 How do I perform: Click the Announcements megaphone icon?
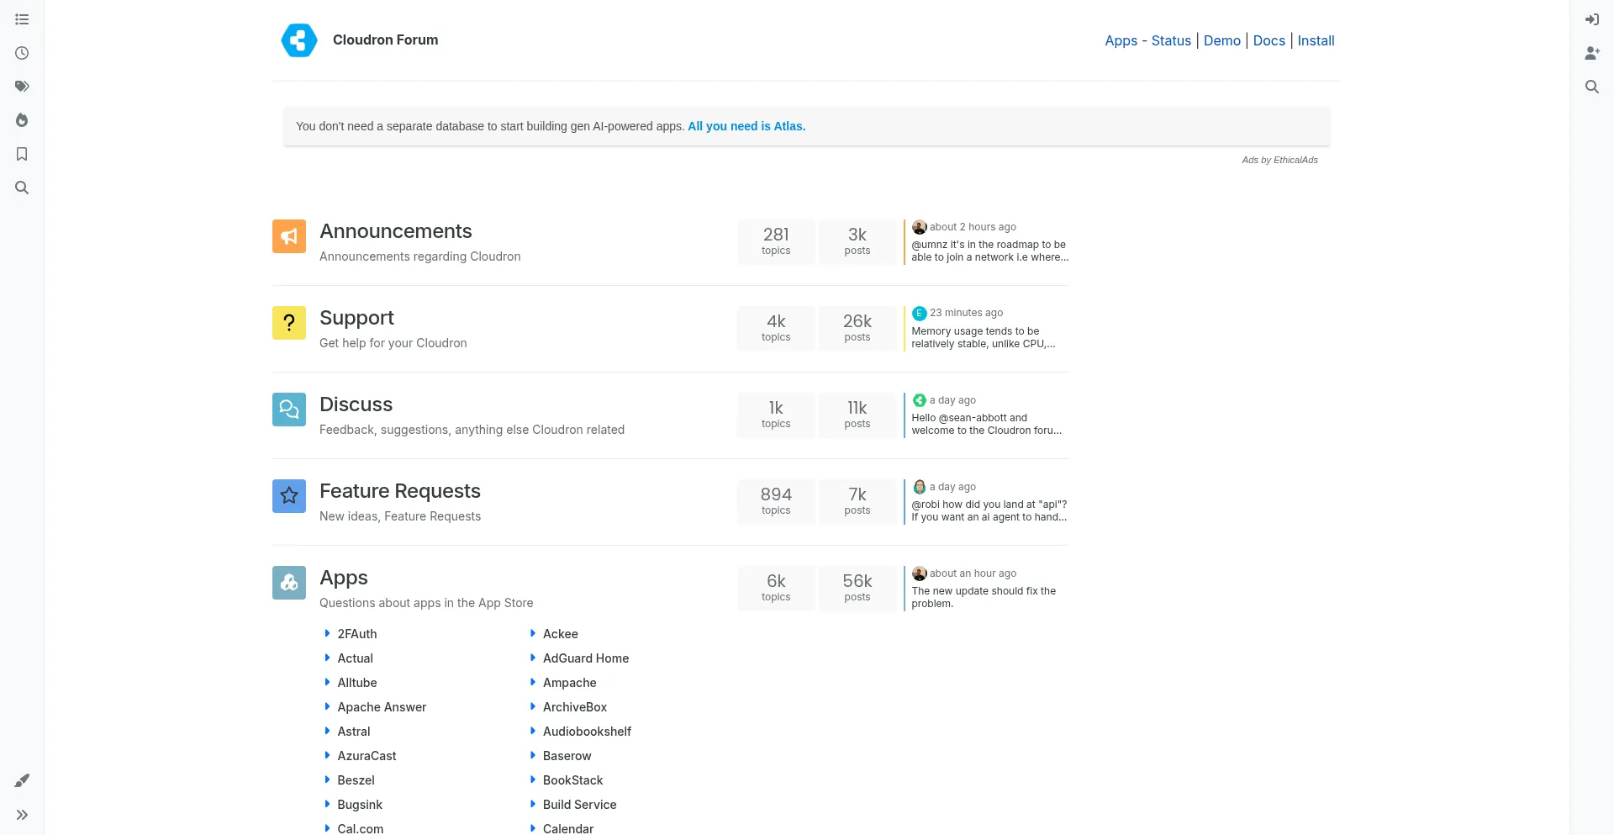289,236
